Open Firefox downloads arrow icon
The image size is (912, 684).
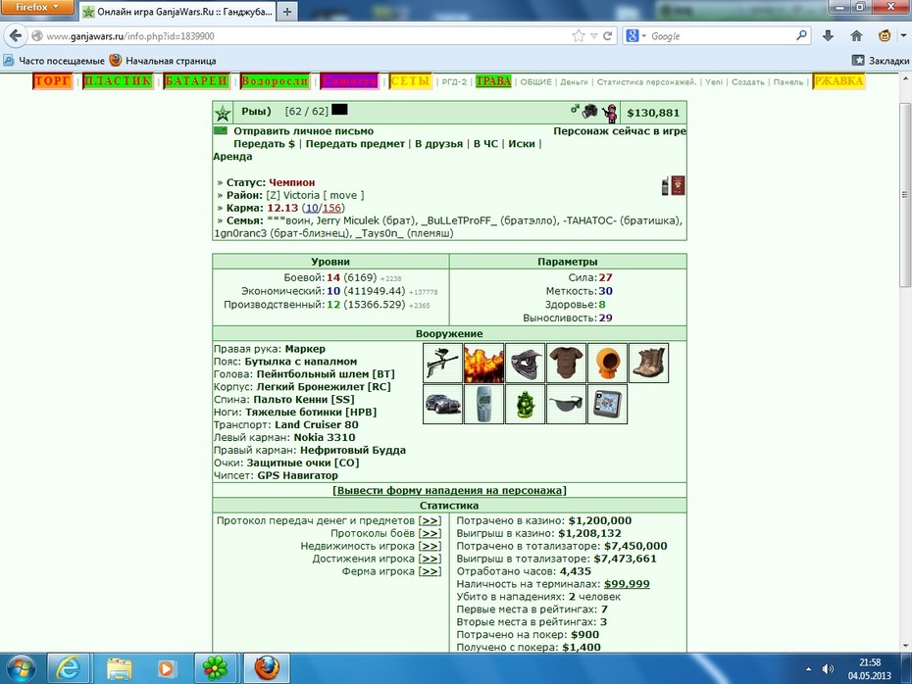click(829, 36)
